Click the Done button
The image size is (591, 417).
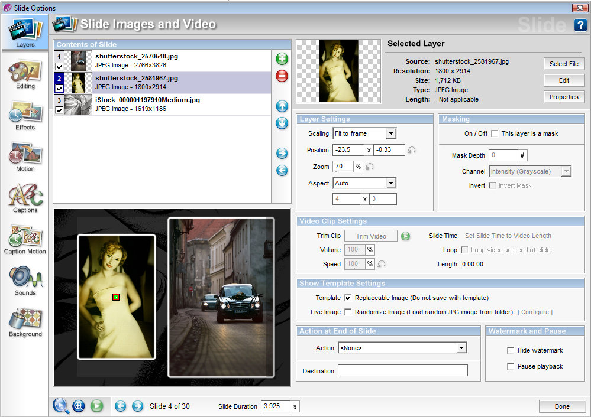(562, 406)
